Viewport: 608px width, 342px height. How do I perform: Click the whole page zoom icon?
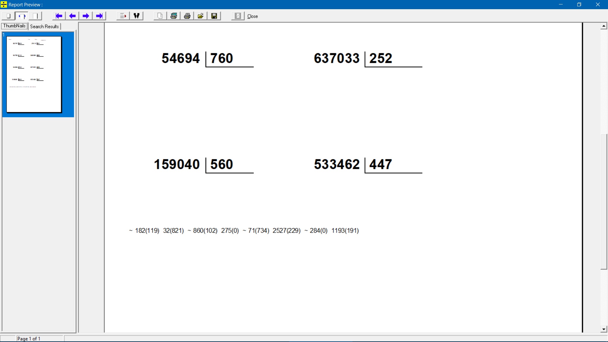click(8, 16)
